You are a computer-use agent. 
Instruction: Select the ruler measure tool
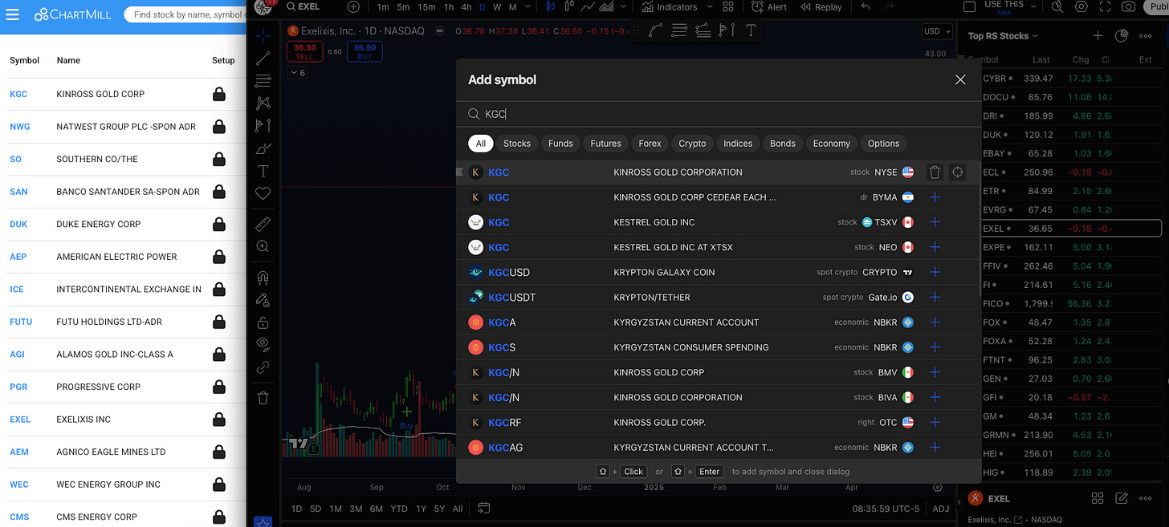point(263,224)
